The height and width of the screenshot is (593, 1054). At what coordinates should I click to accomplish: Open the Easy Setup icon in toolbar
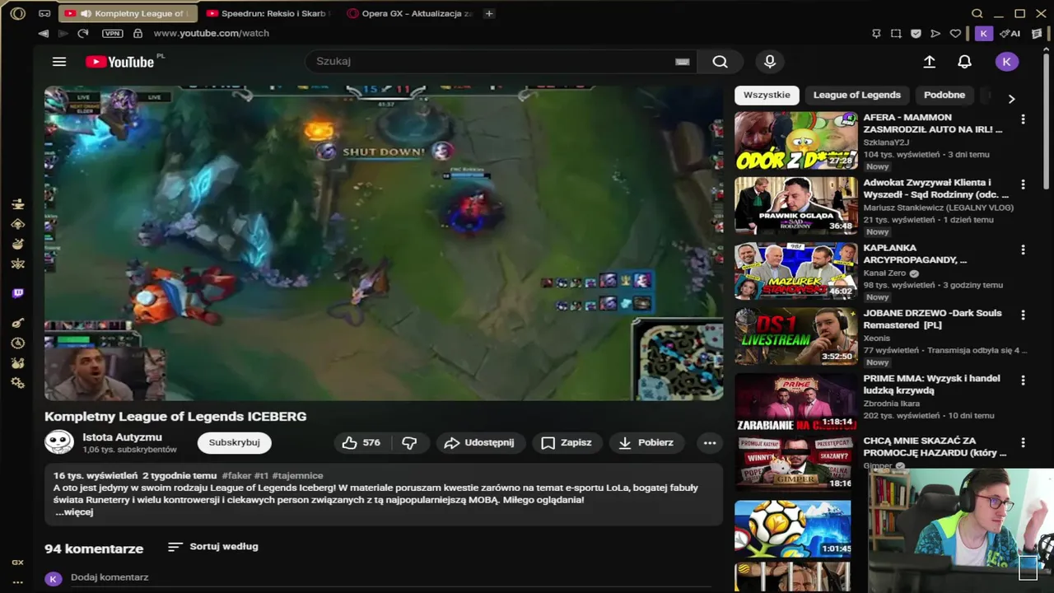point(1037,34)
